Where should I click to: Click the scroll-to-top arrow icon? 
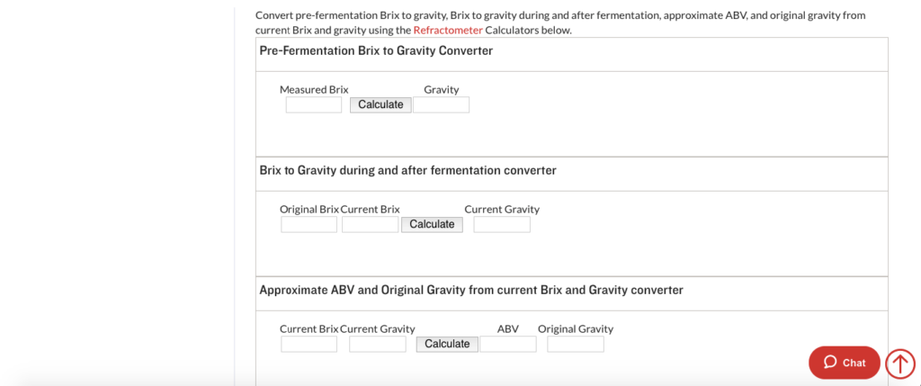click(x=899, y=364)
